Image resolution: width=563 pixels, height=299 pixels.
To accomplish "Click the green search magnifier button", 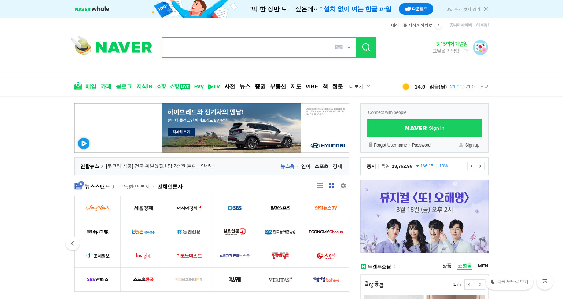I will point(366,47).
